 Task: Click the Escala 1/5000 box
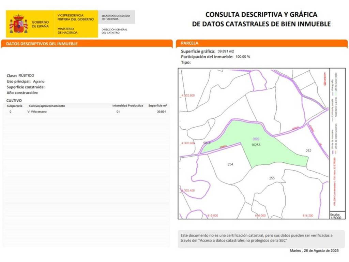335,216
